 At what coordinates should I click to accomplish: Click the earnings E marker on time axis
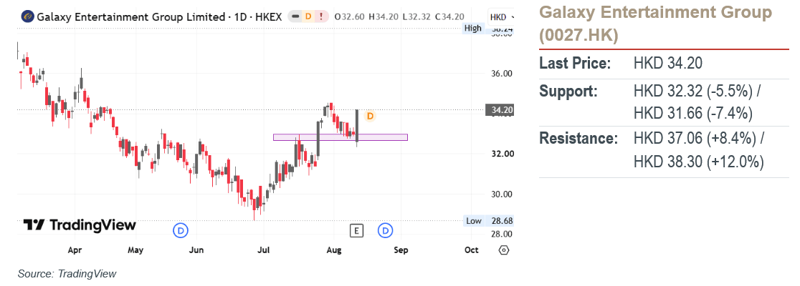[357, 230]
